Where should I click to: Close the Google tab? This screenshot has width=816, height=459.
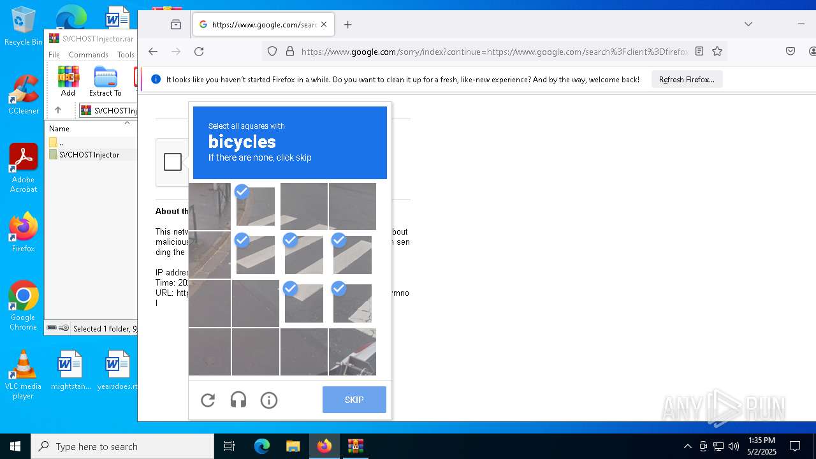click(324, 25)
